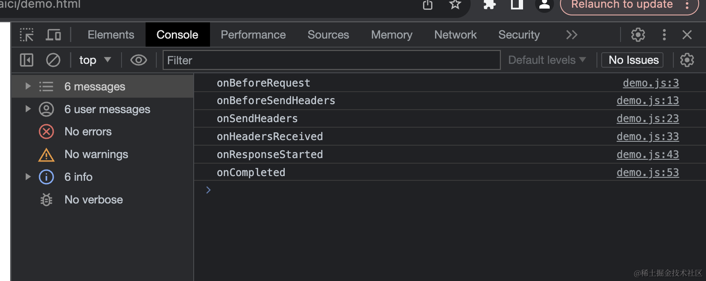Switch to the Network tab
Viewport: 706px width, 281px height.
455,35
